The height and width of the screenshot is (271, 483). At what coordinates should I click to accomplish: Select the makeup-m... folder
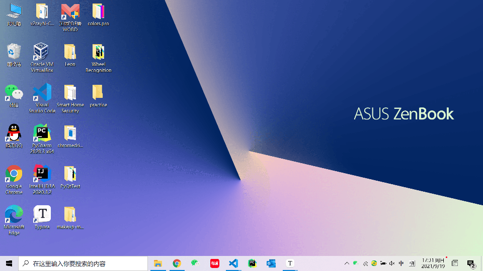[x=70, y=217]
